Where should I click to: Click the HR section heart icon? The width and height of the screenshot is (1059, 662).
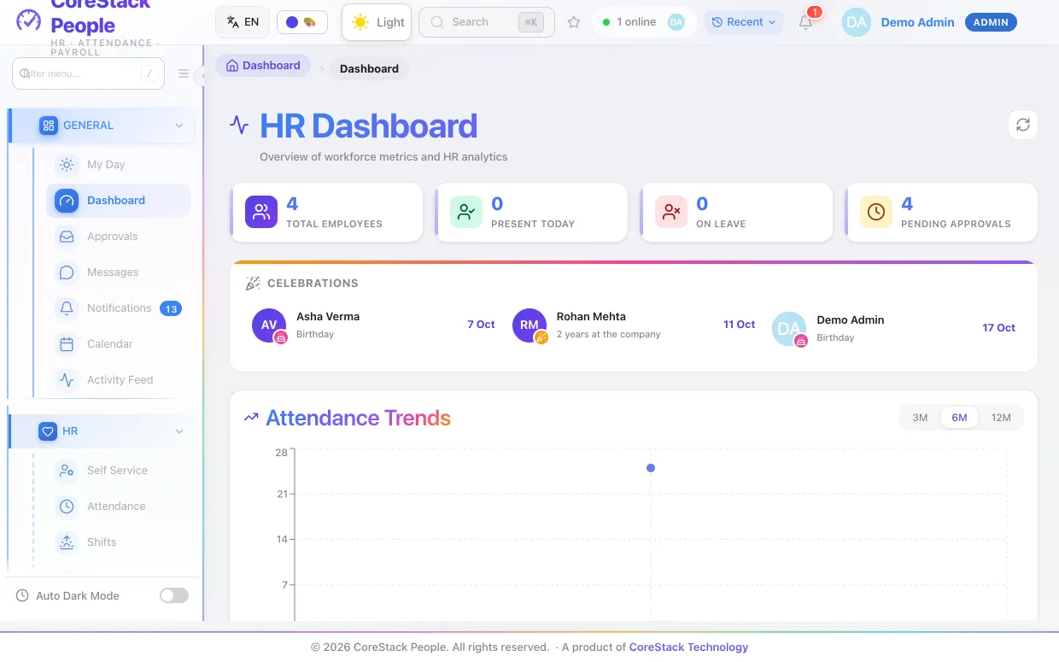tap(48, 431)
